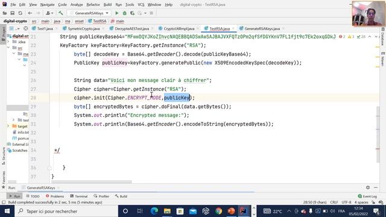
Task: Open Google Chrome from the taskbar
Action: pyautogui.click(x=218, y=211)
